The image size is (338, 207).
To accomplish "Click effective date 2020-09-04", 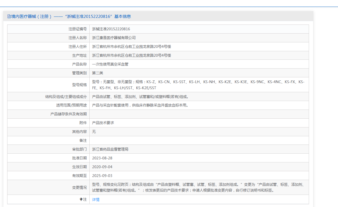I will [x=102, y=167].
